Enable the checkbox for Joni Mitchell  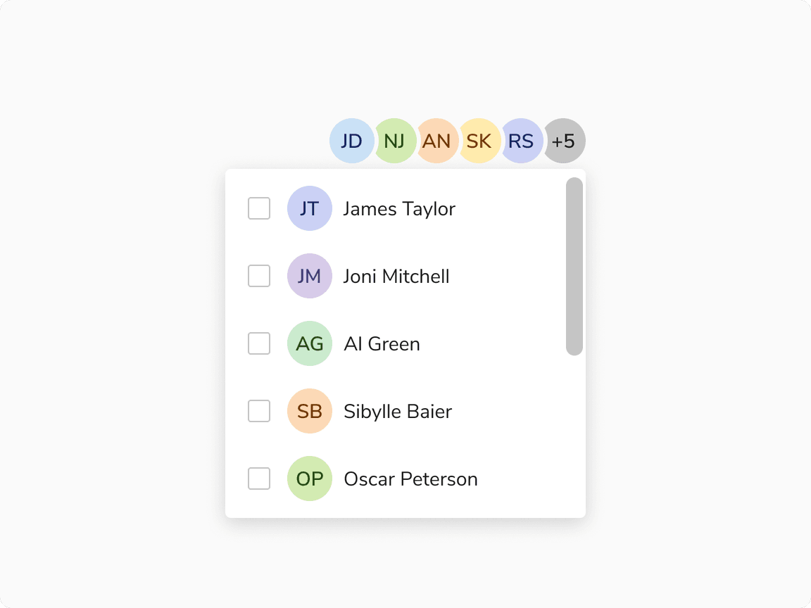coord(259,276)
